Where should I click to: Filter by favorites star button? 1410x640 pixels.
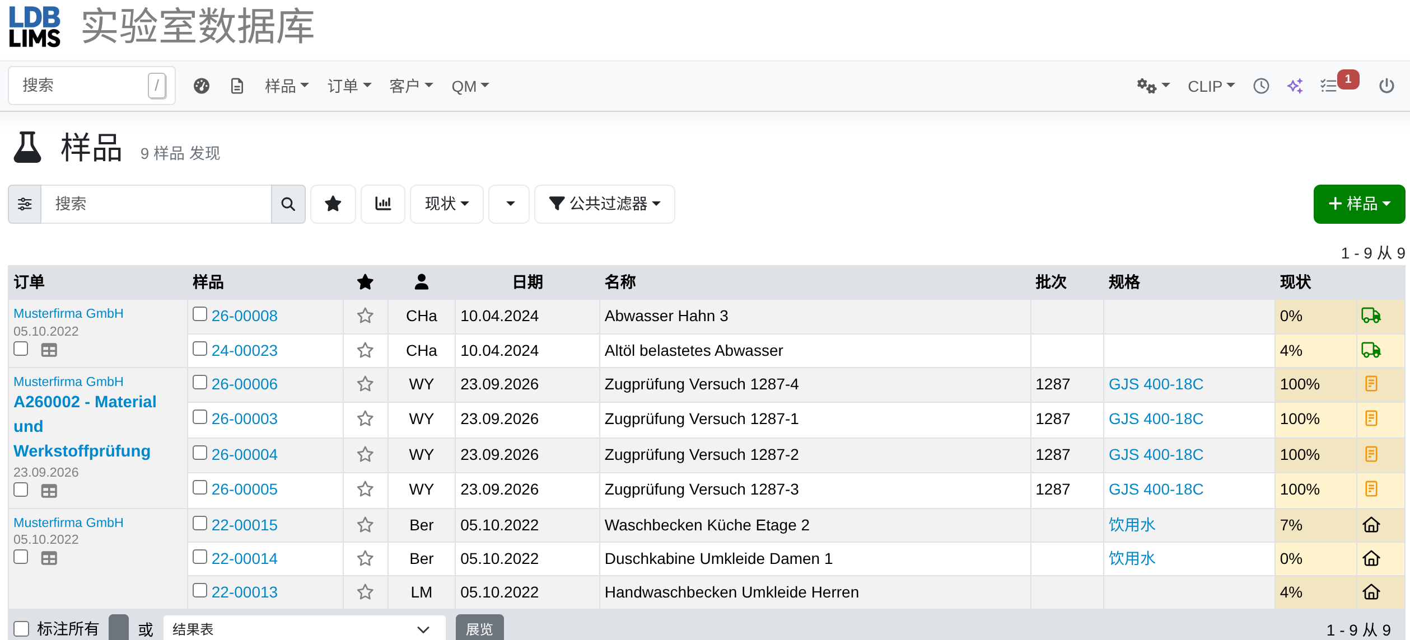click(x=333, y=204)
